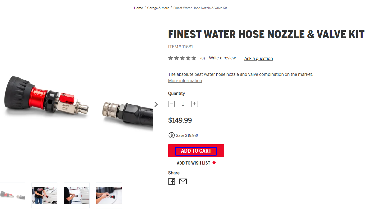Decrease quantity with minus button

click(171, 104)
